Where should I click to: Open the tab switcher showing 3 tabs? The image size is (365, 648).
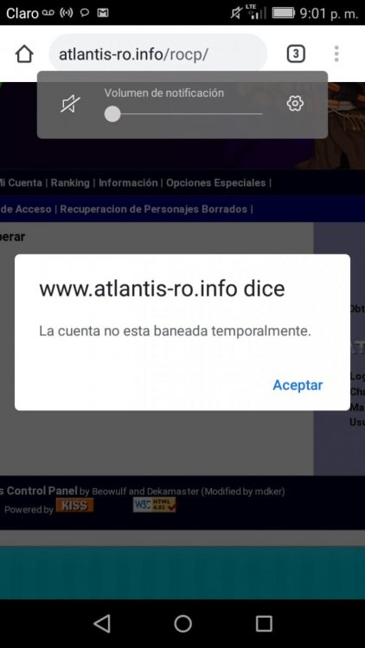click(296, 54)
